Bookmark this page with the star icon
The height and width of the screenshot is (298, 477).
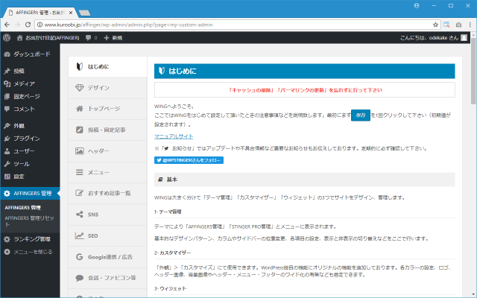point(435,24)
